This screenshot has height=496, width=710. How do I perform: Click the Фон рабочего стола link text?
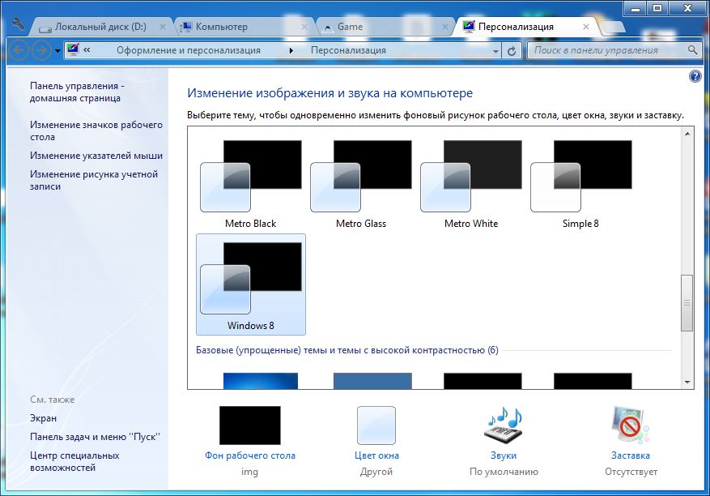point(250,455)
